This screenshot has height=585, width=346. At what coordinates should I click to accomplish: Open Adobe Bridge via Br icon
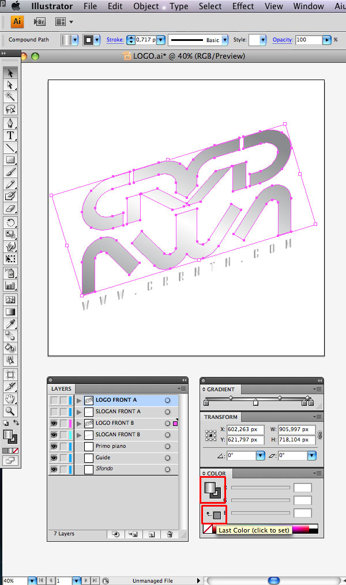[40, 22]
